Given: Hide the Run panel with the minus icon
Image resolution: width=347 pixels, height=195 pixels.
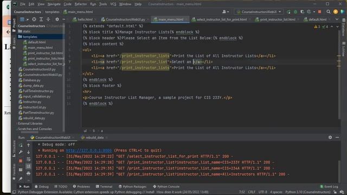Looking at the screenshot, I should pos(337,137).
